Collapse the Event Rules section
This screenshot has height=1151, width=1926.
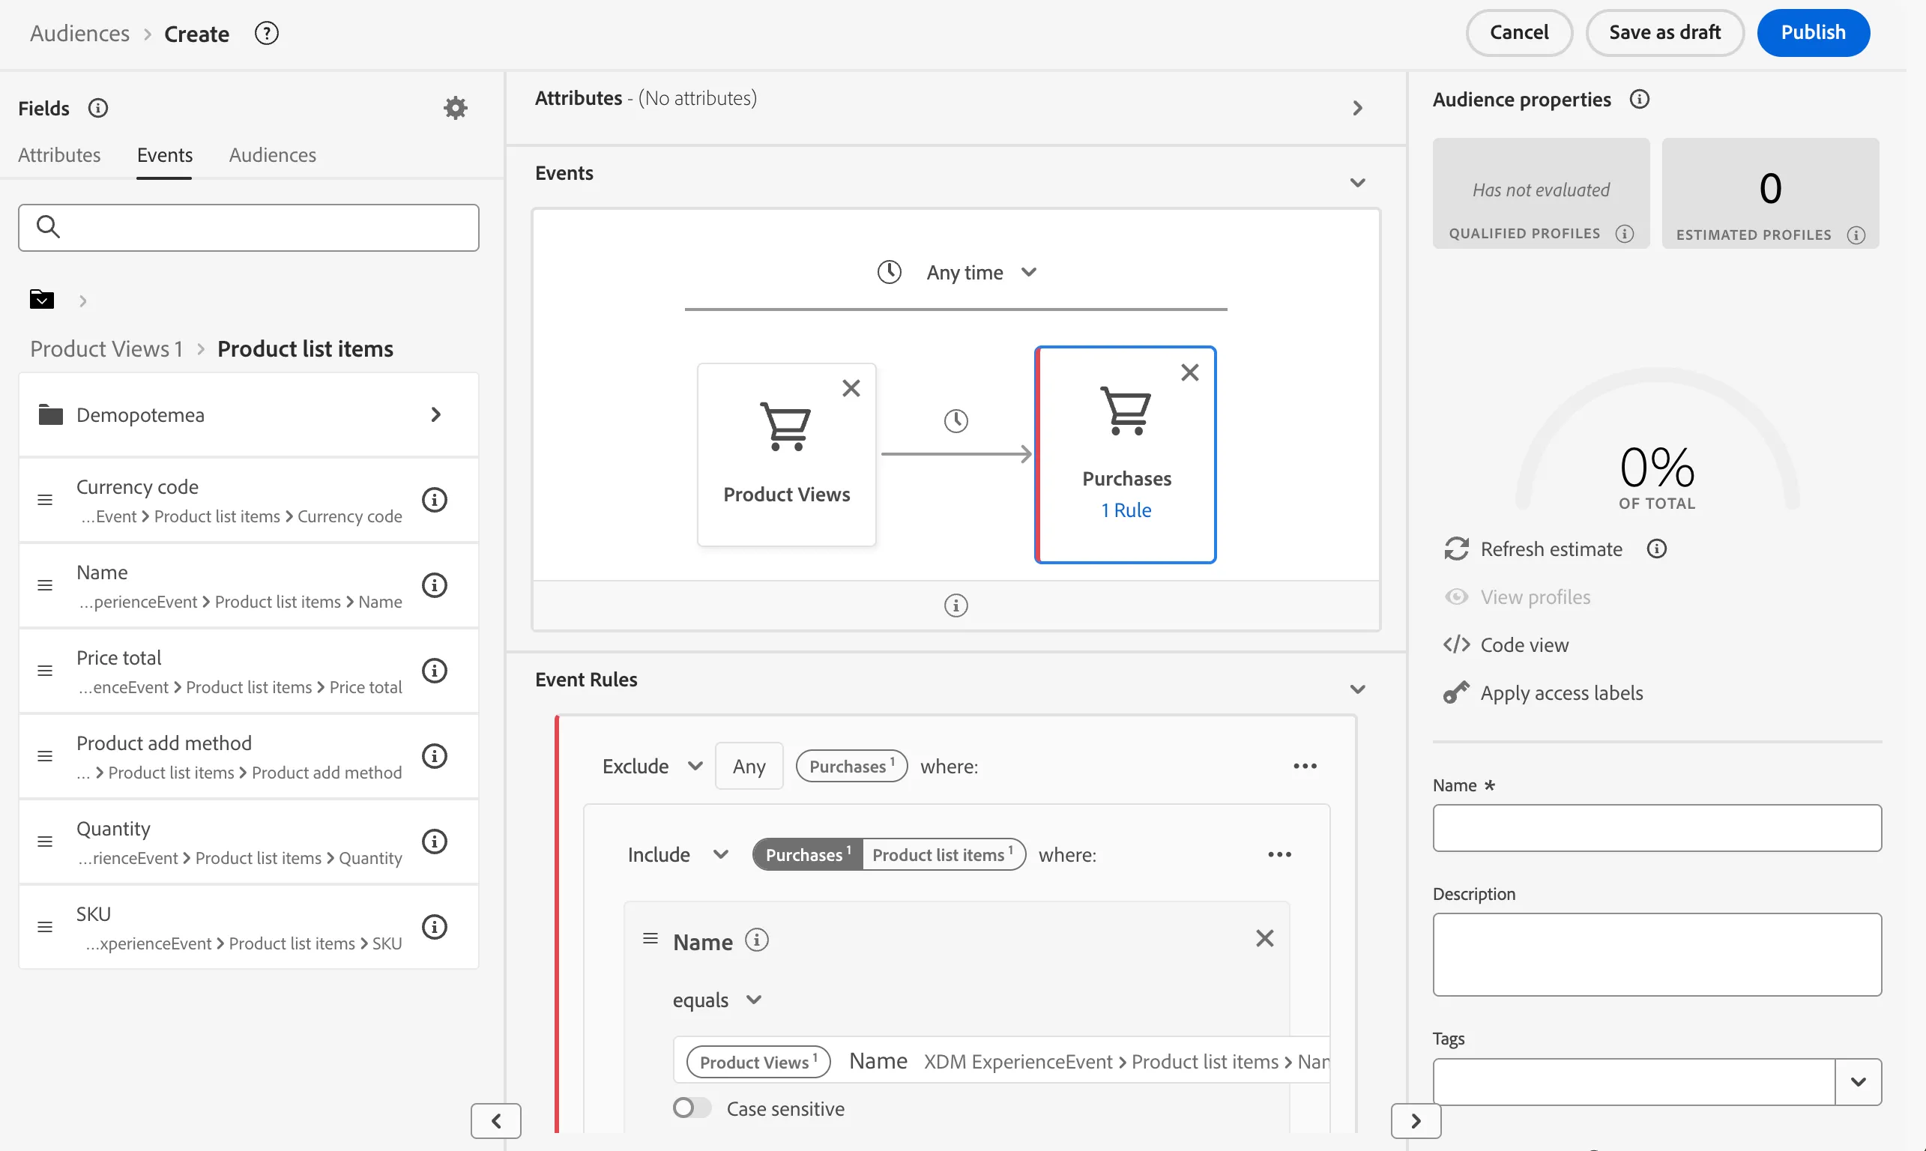pos(1357,689)
